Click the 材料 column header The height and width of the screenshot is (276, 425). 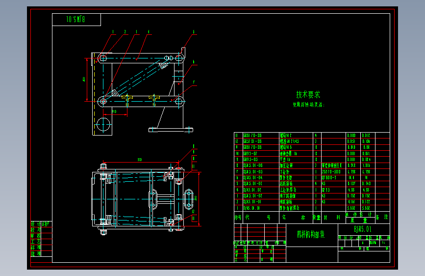(332, 218)
